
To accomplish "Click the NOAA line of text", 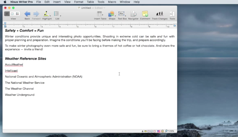I will point(44,77).
